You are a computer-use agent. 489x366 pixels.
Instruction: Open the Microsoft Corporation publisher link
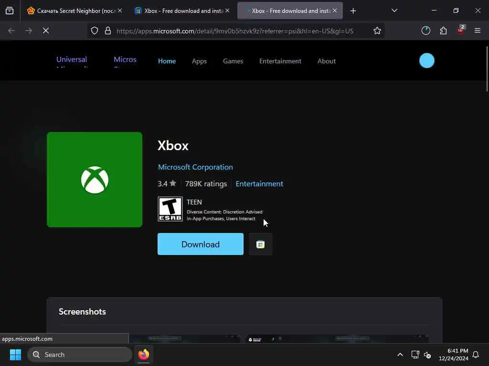(195, 167)
